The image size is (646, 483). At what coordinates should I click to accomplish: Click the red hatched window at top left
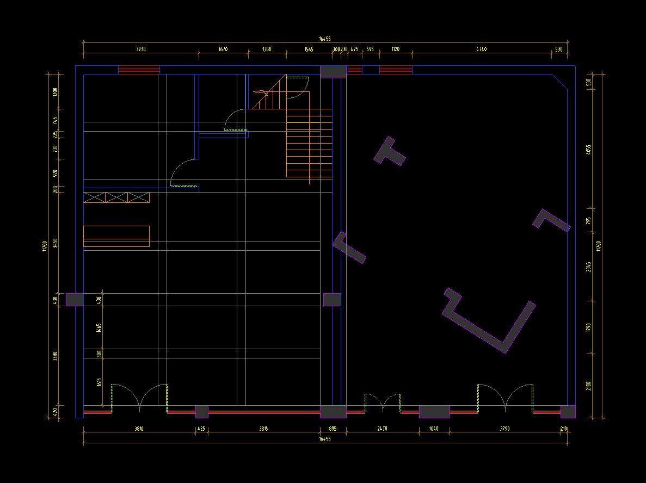pos(139,70)
